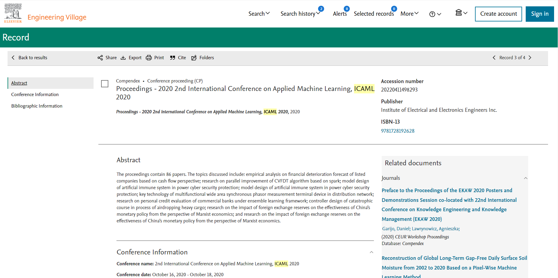Click the accession number 20220411498293

(x=399, y=90)
